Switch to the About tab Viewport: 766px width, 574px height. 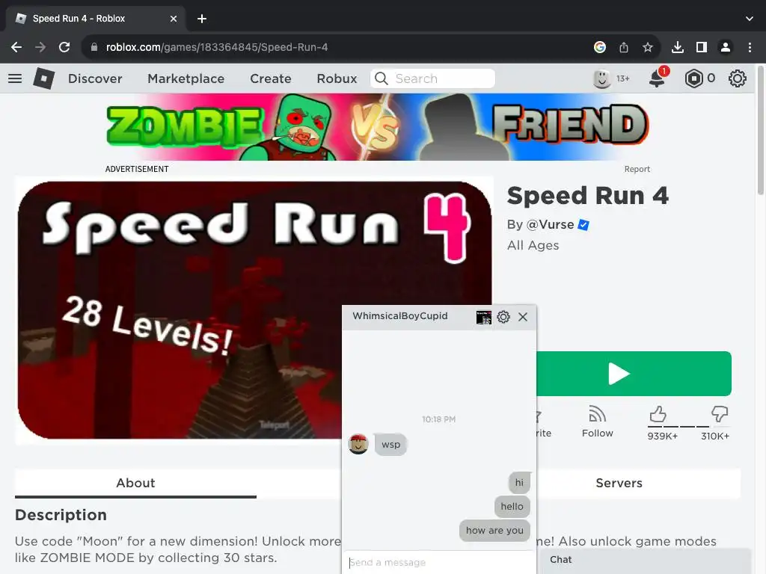point(135,484)
